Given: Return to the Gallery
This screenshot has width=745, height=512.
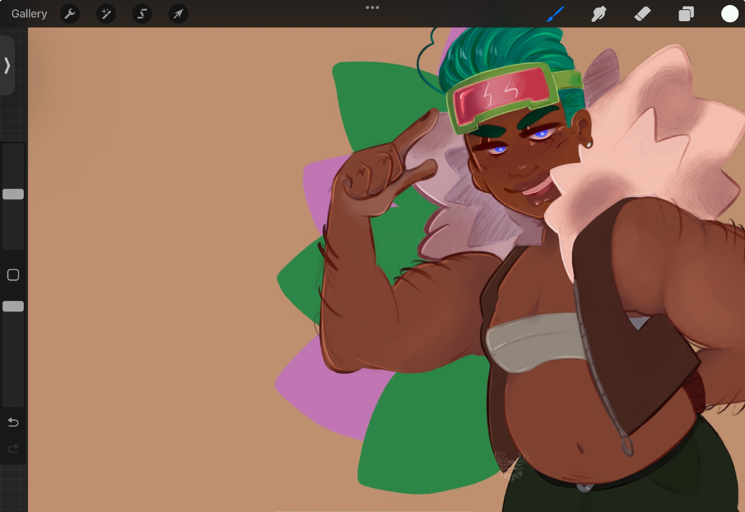Looking at the screenshot, I should [29, 14].
